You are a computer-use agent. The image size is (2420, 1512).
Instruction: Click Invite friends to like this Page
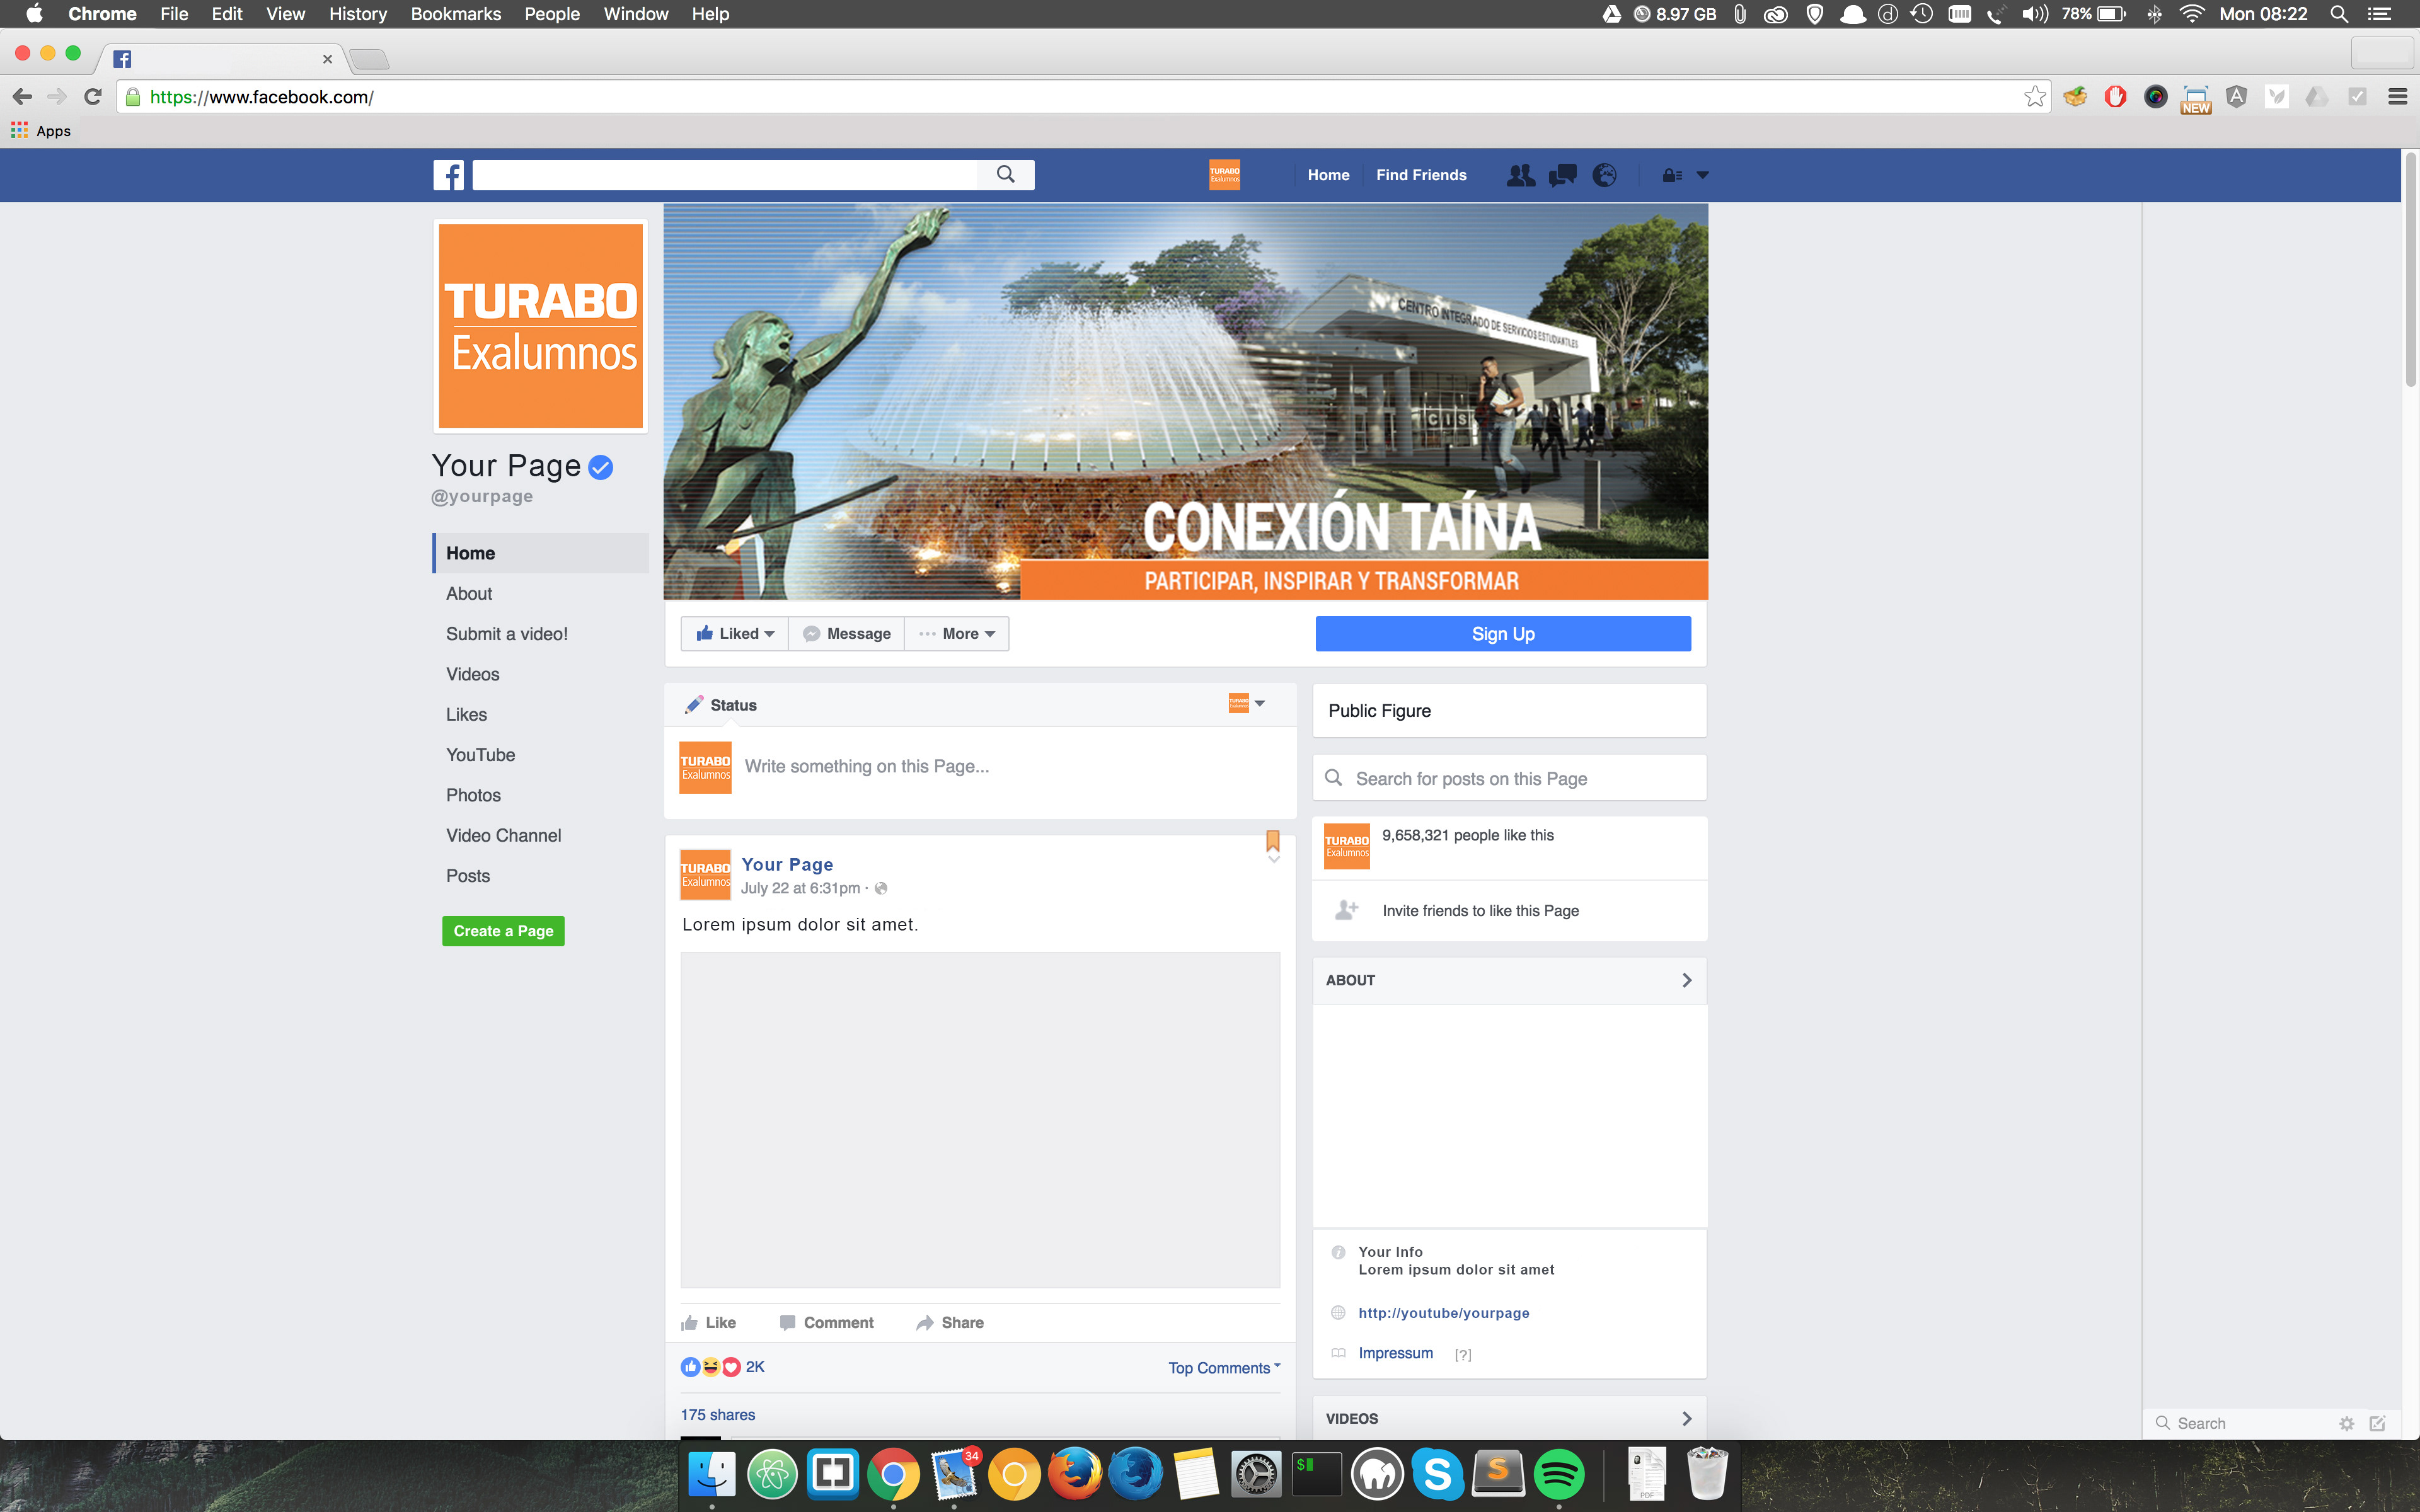[1480, 911]
